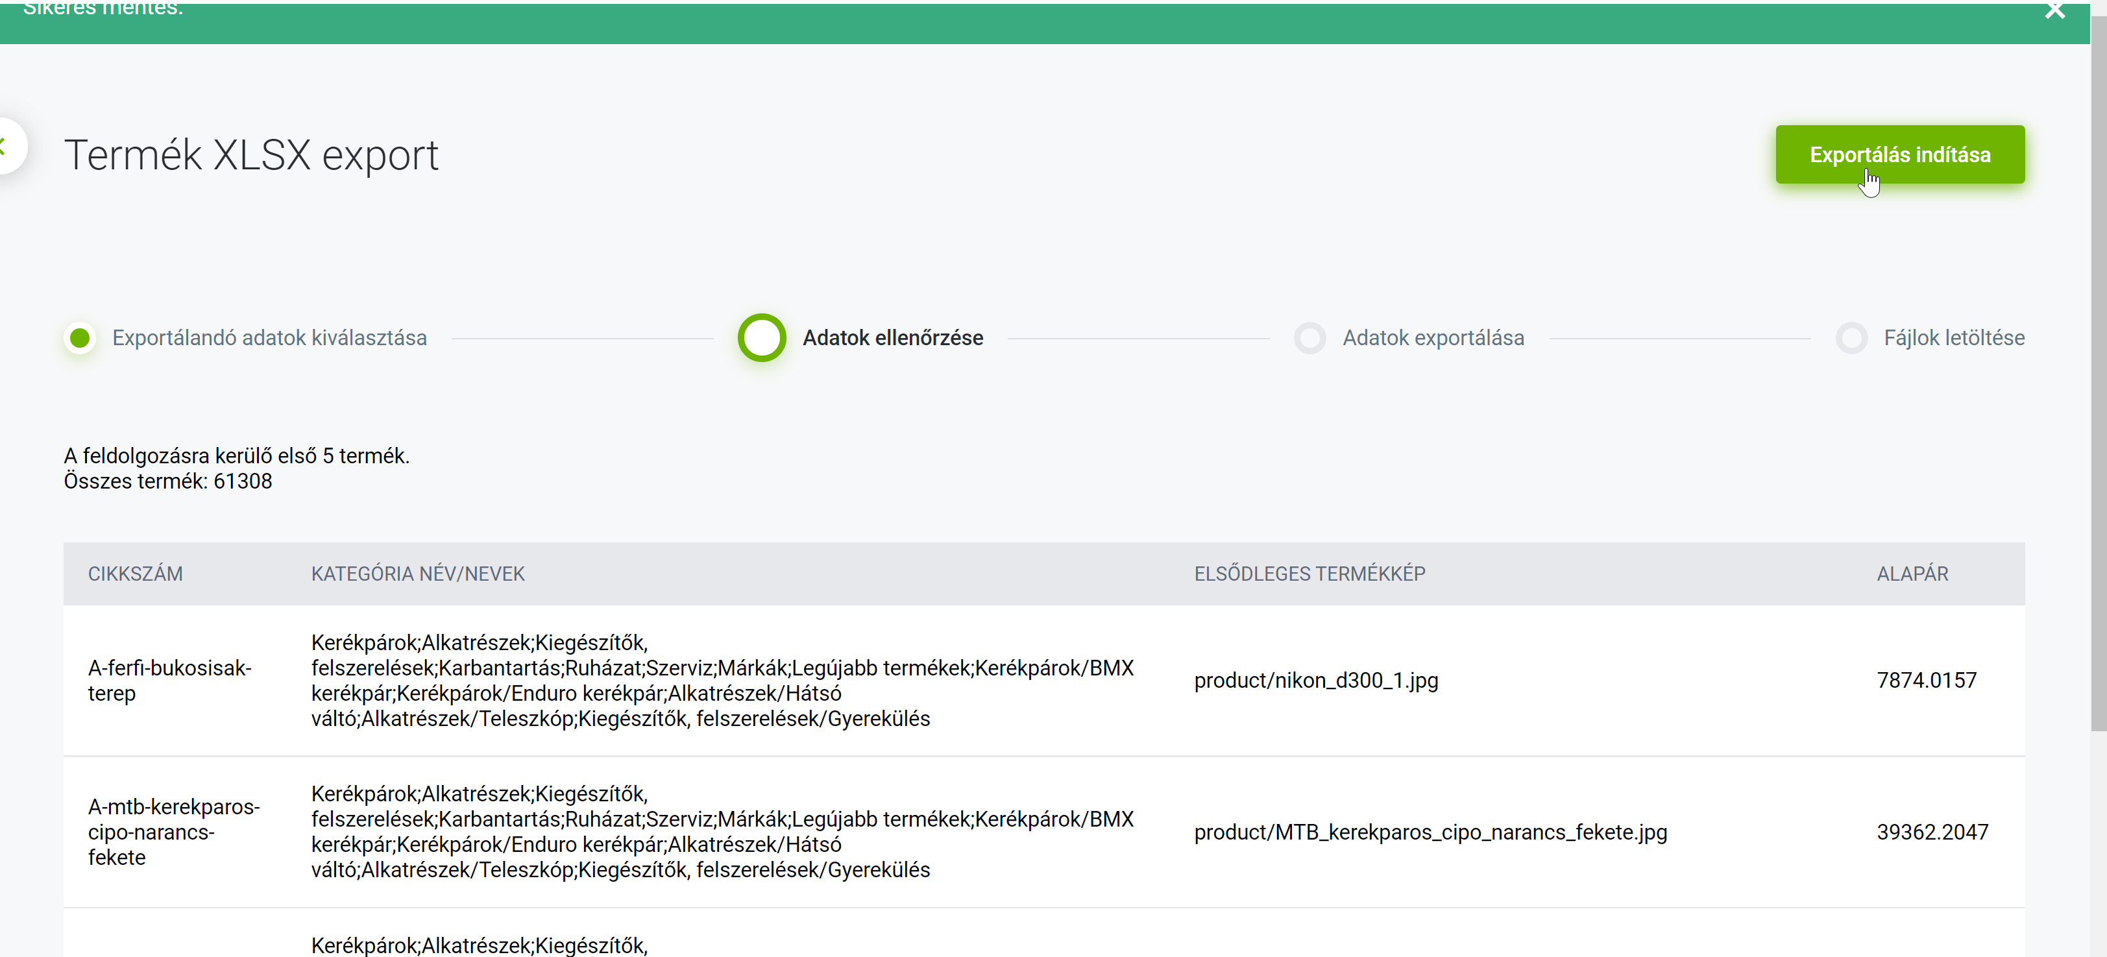Click the Összes termék: 61308 count text
Image resolution: width=2107 pixels, height=957 pixels.
167,481
